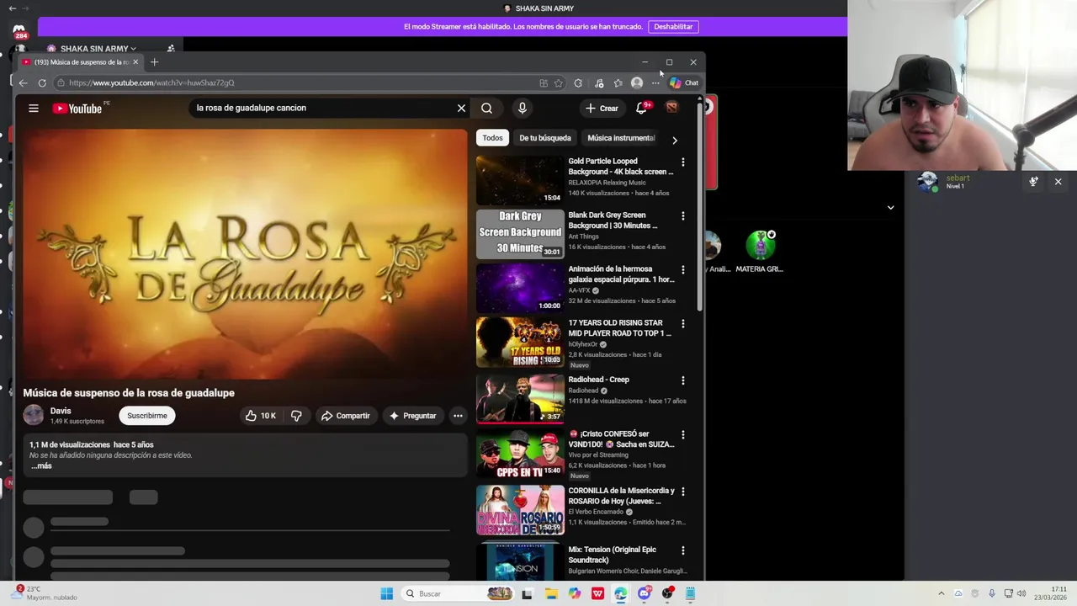
Task: Run search with the magnifier button
Action: tap(486, 108)
